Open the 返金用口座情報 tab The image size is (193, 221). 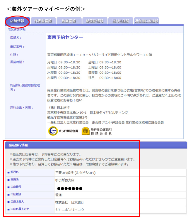(x=146, y=21)
